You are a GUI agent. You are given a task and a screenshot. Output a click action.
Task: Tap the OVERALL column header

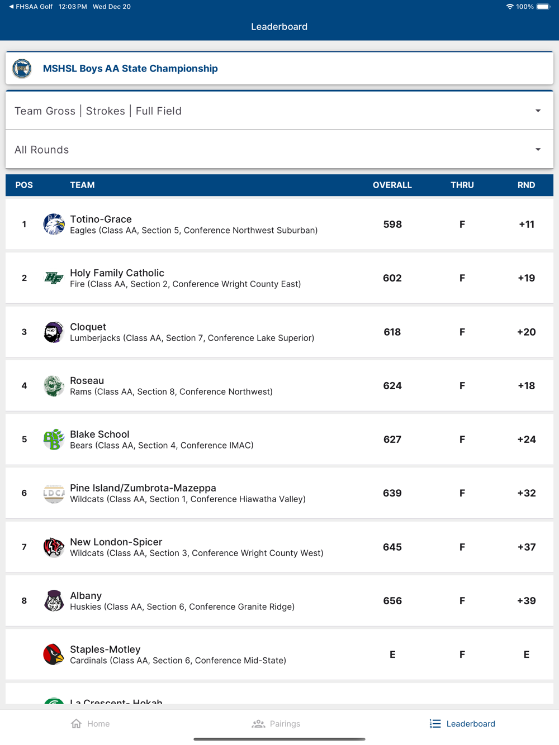tap(392, 185)
